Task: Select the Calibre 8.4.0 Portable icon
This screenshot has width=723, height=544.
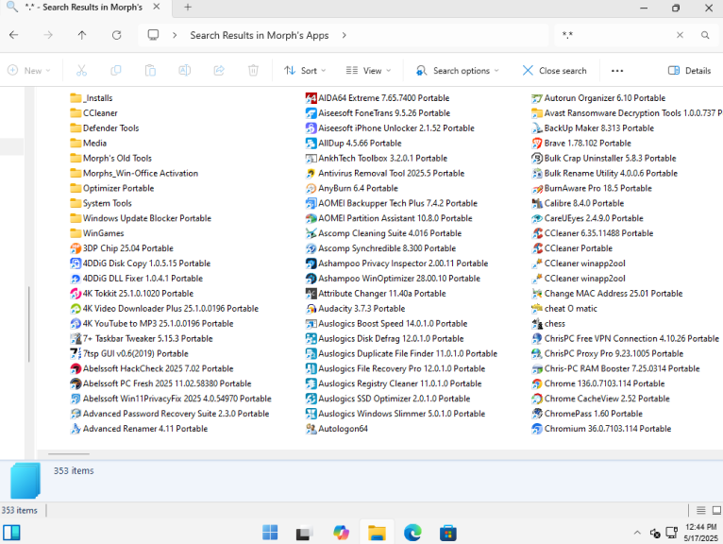Action: coord(537,203)
